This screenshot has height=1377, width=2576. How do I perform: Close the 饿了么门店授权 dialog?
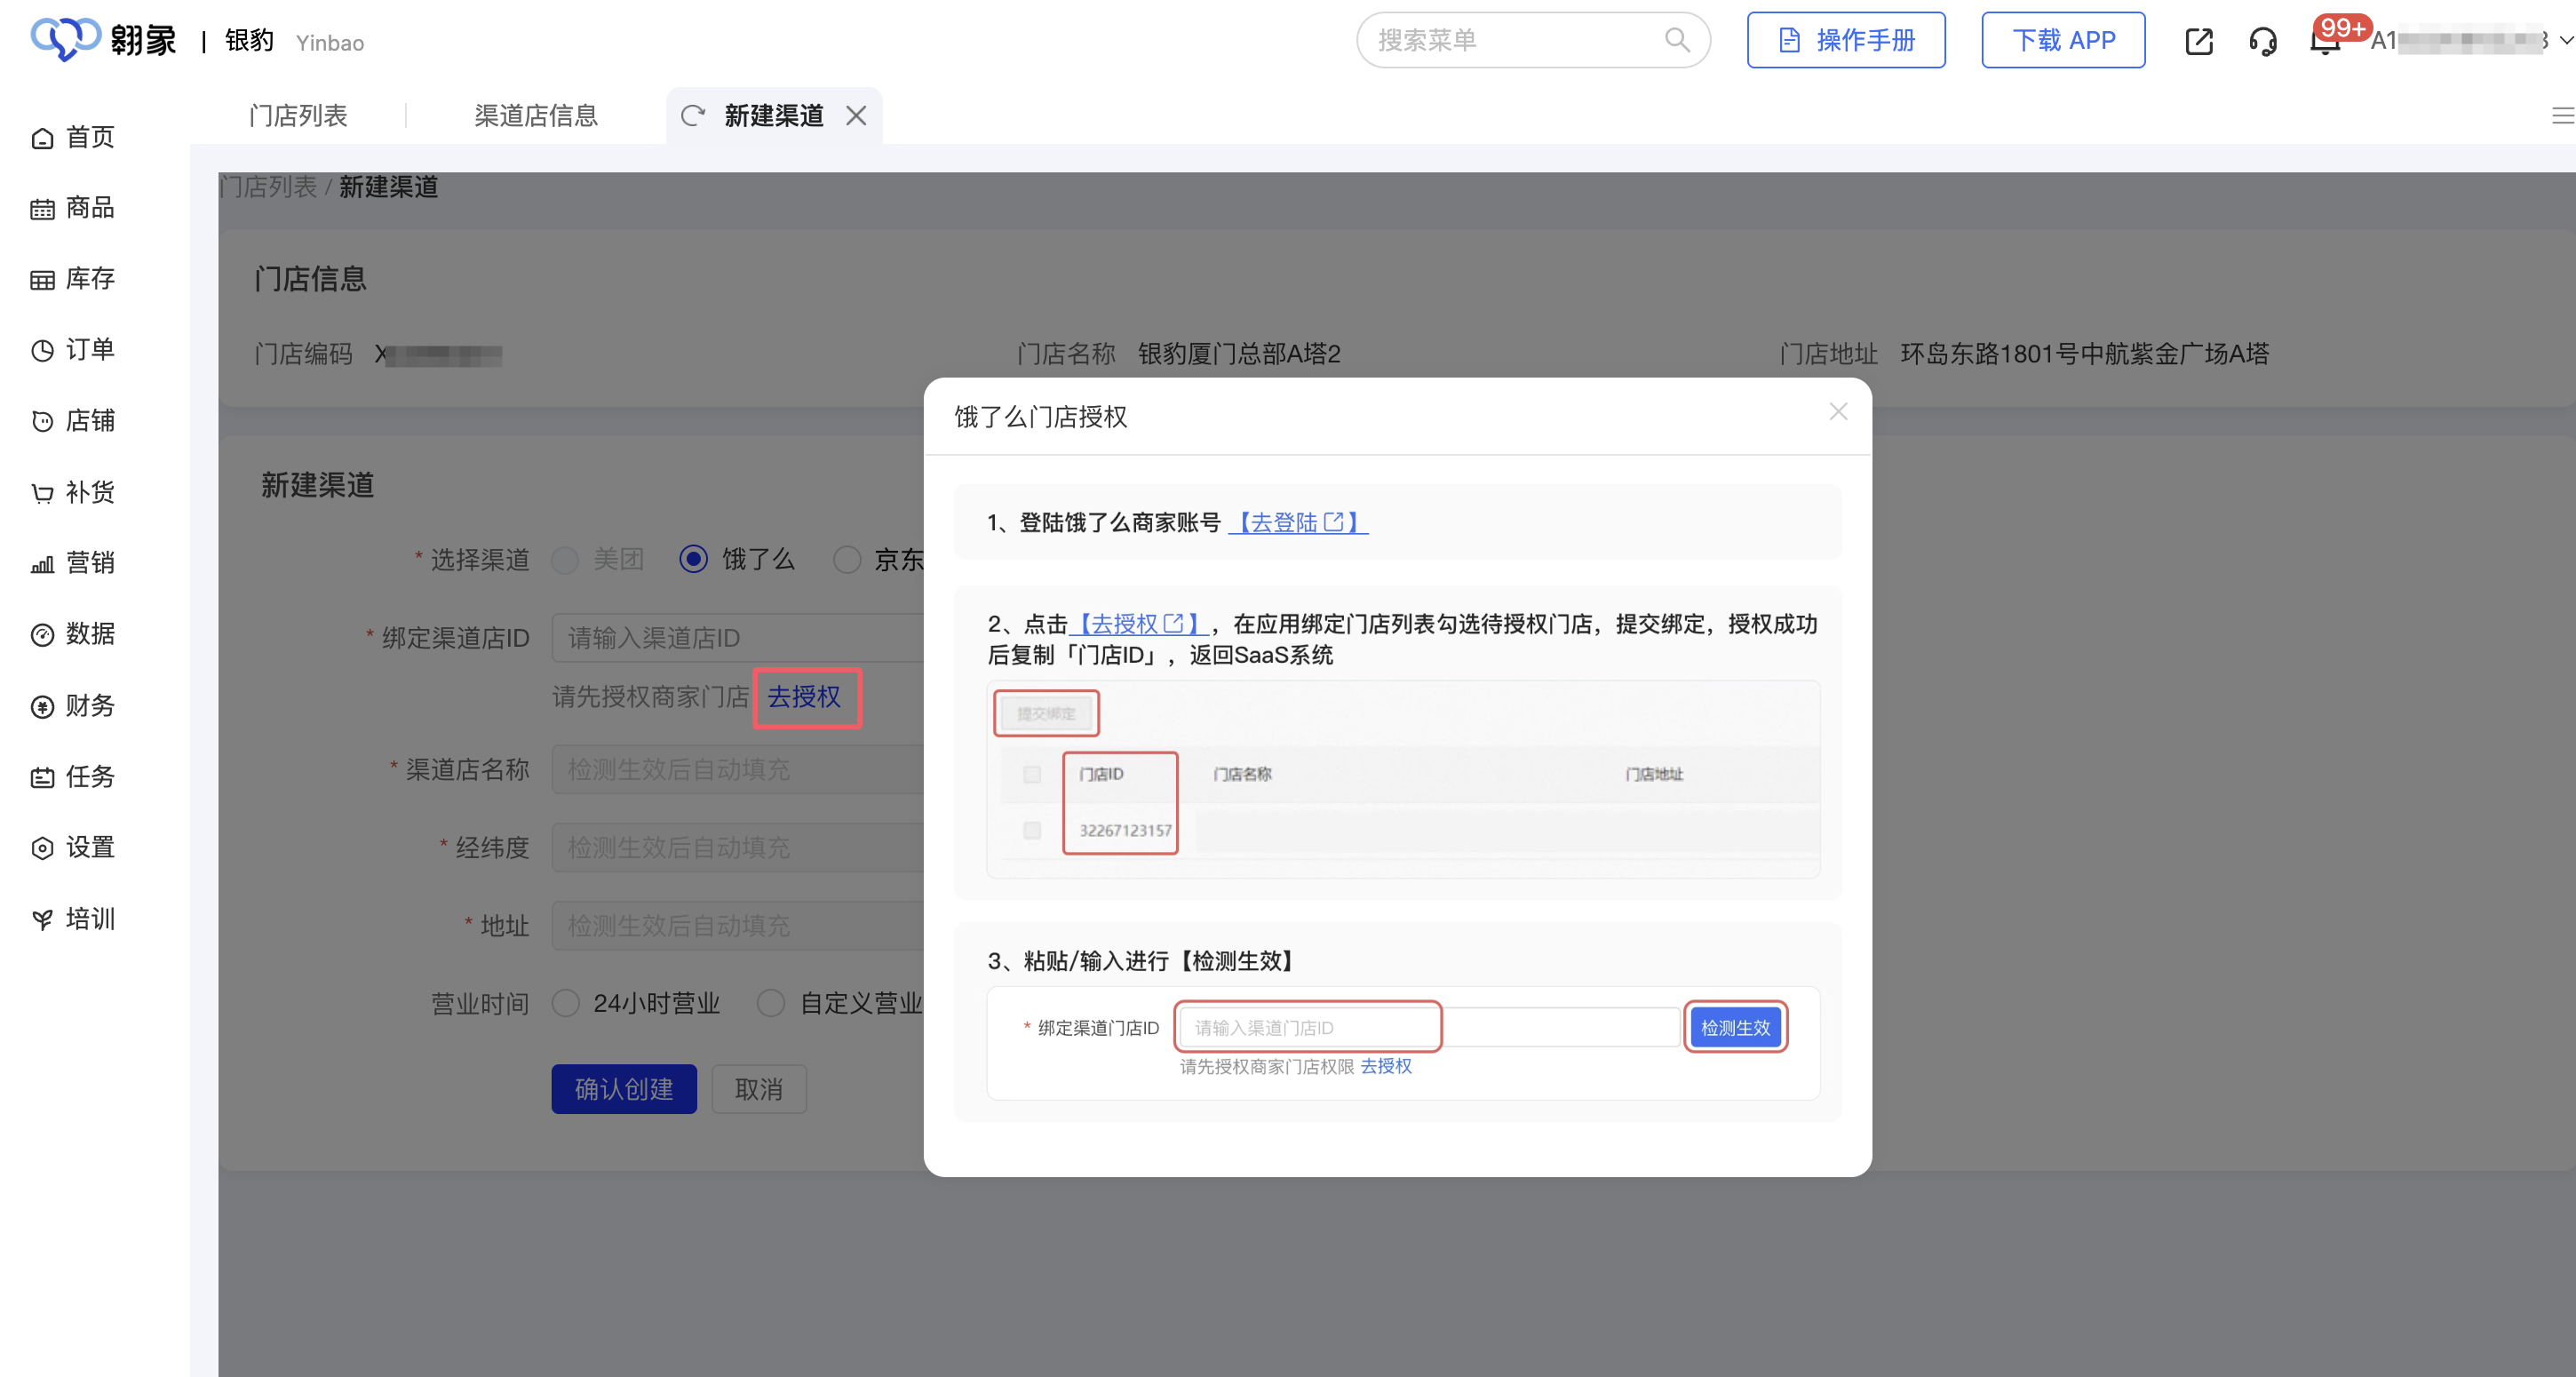click(x=1838, y=412)
